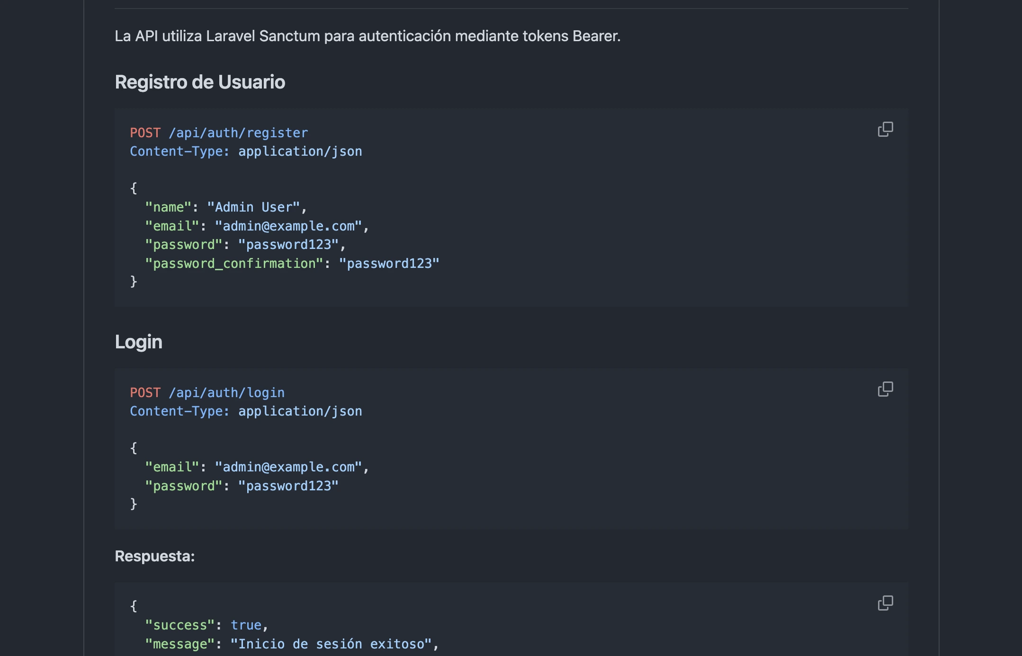
Task: Click the "password_confirmation" key
Action: (234, 264)
